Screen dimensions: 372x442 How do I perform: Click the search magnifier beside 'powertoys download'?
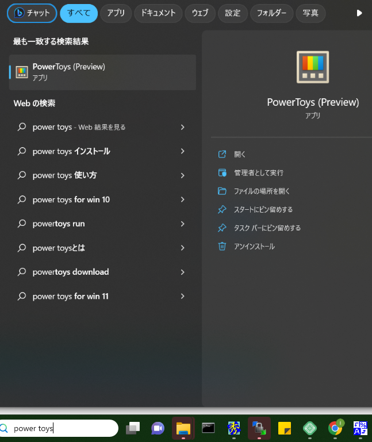(x=22, y=272)
